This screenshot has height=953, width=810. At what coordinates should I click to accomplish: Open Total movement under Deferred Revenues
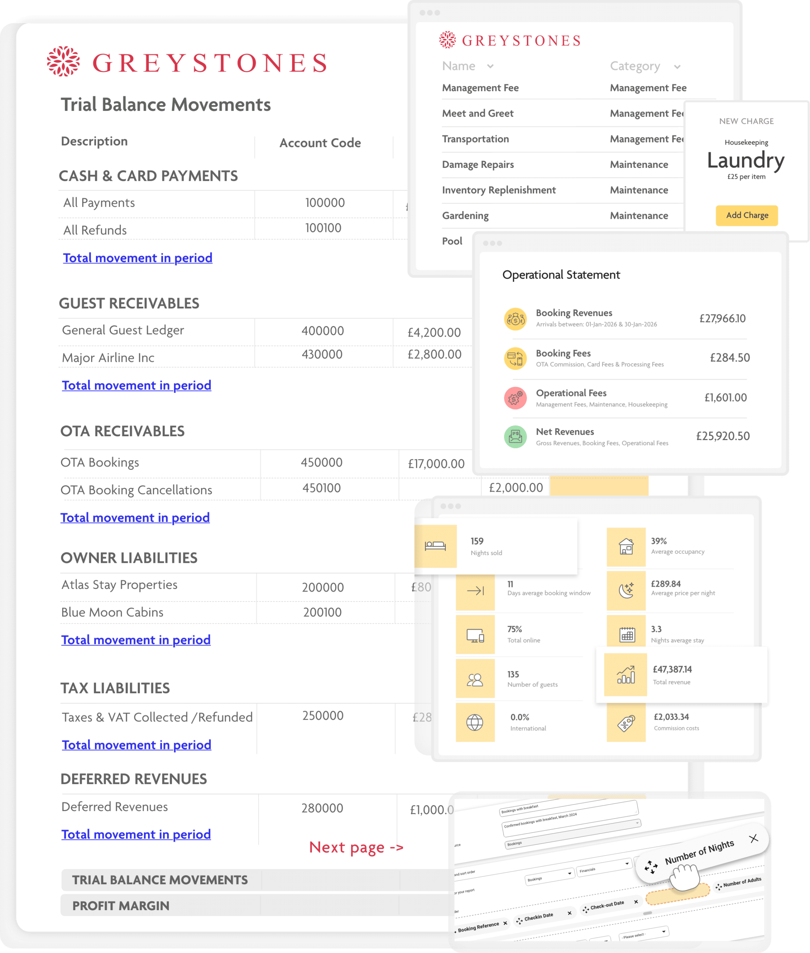[137, 834]
